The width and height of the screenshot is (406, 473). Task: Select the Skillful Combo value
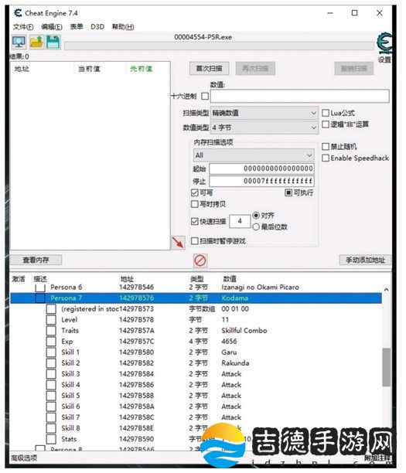pyautogui.click(x=244, y=331)
